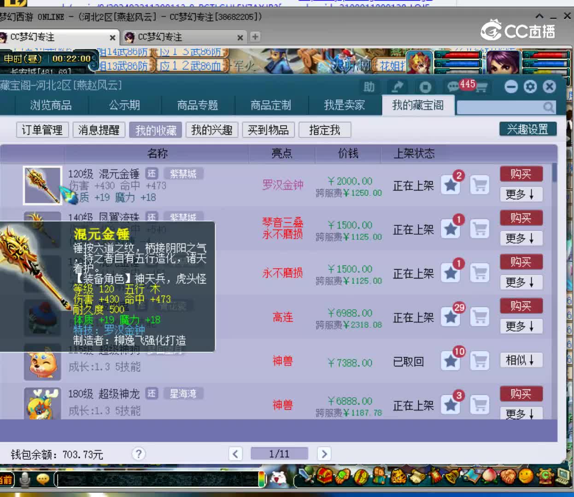Open the gear settings icon of 藏宝阁
This screenshot has height=497, width=574.
click(x=530, y=87)
